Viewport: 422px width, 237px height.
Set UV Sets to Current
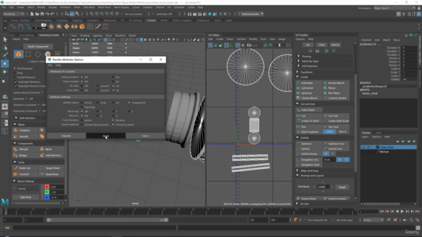coord(98,86)
